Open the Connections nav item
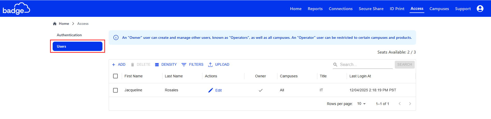The width and height of the screenshot is (491, 119). pyautogui.click(x=341, y=9)
